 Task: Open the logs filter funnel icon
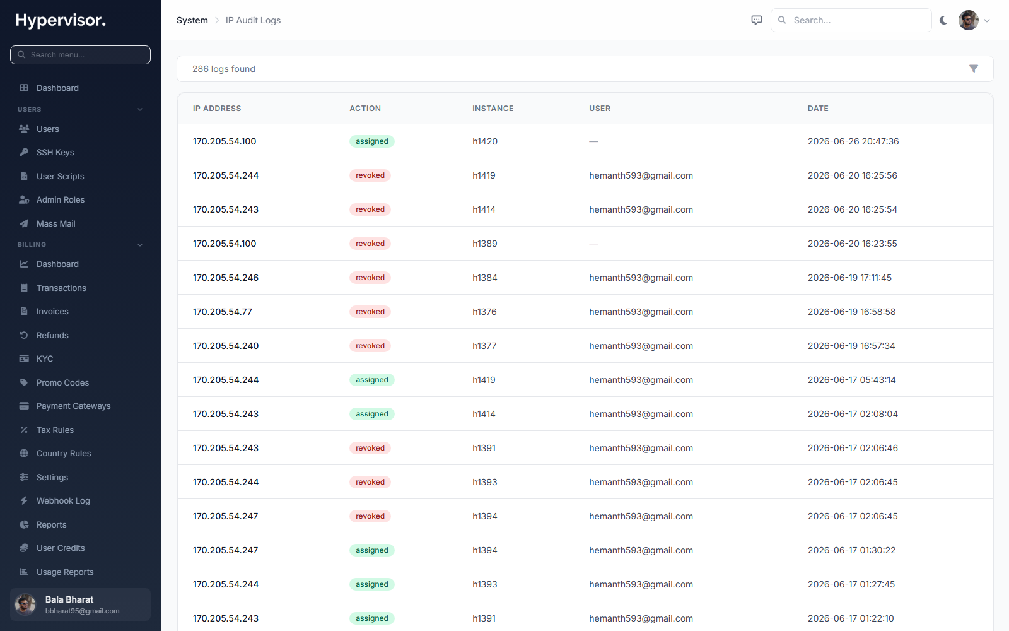pyautogui.click(x=974, y=69)
